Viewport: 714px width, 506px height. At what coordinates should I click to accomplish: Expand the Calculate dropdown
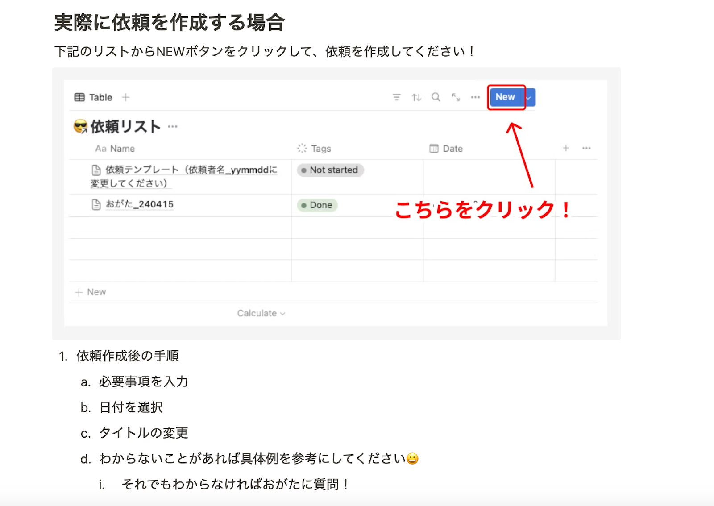click(x=261, y=313)
